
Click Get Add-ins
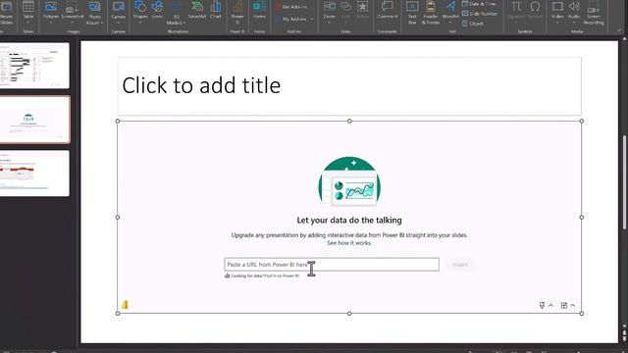tap(291, 7)
